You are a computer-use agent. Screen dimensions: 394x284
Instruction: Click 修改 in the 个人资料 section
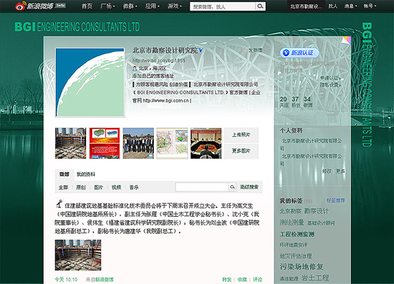(327, 171)
